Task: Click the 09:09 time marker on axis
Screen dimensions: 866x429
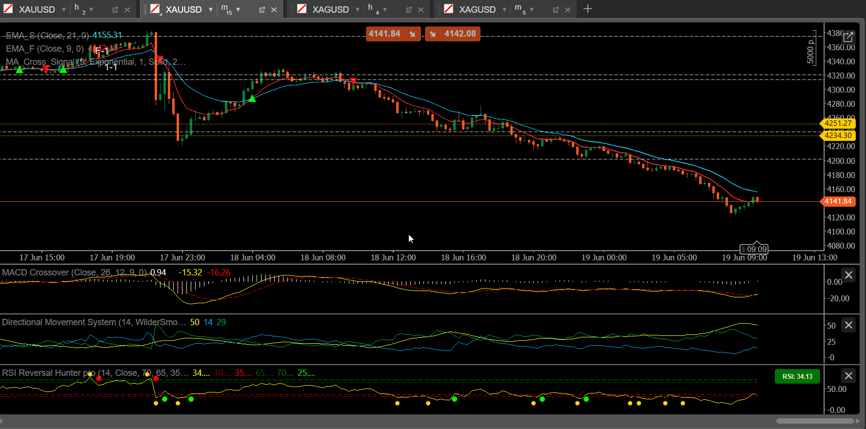Action: (x=754, y=249)
